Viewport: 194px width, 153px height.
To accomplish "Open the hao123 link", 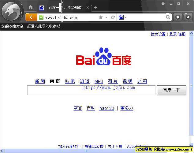I will tap(107, 108).
